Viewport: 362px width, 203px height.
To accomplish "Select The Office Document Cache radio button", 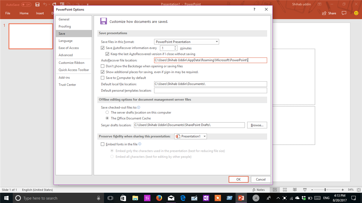I will click(107, 118).
